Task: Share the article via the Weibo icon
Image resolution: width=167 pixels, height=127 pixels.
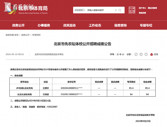Action: 141,54
